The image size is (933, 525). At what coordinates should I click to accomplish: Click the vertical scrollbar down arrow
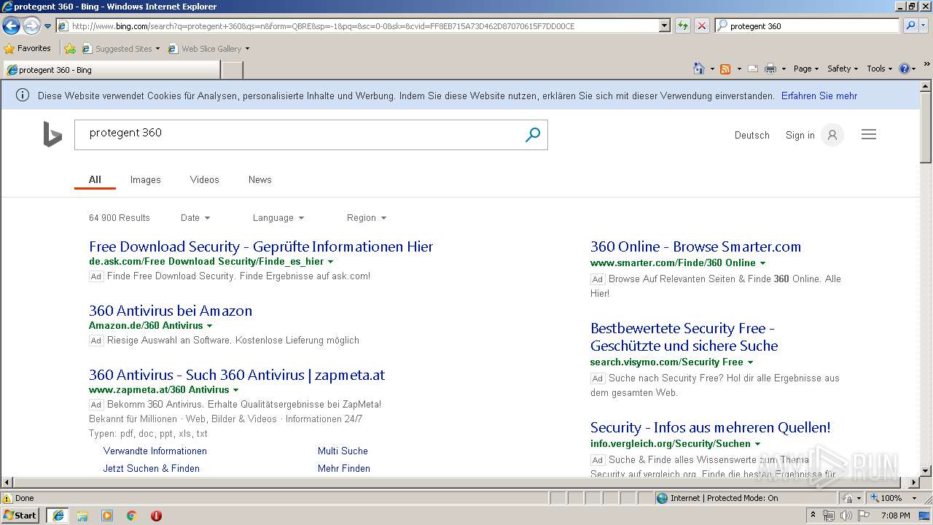[x=926, y=471]
